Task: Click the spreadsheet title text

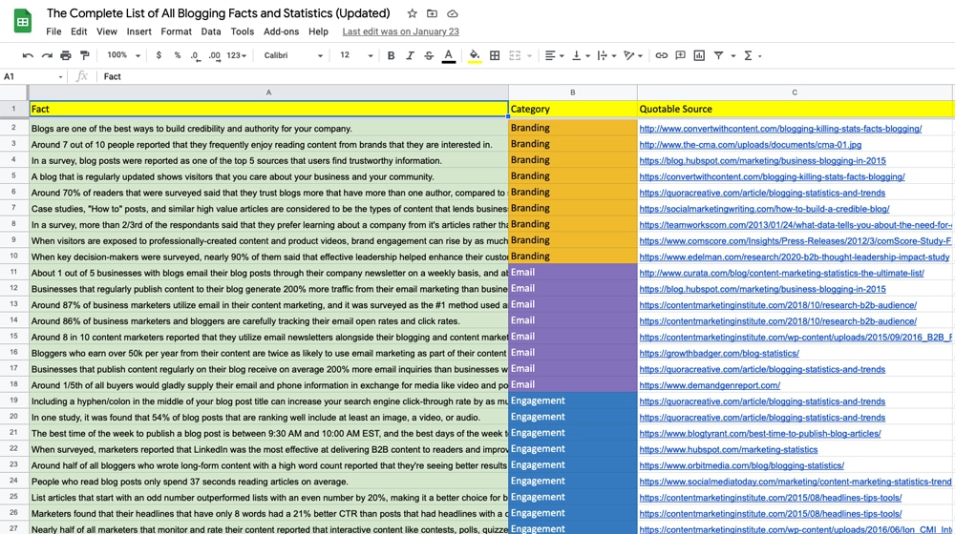Action: tap(218, 13)
